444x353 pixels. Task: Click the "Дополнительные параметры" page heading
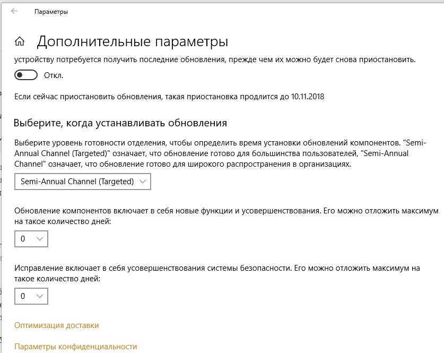coord(132,41)
